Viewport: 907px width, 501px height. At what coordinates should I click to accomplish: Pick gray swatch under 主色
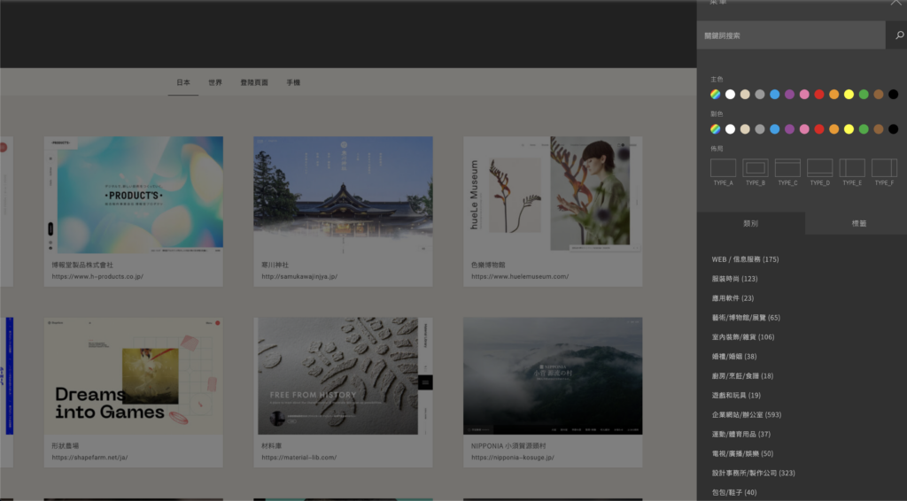760,94
